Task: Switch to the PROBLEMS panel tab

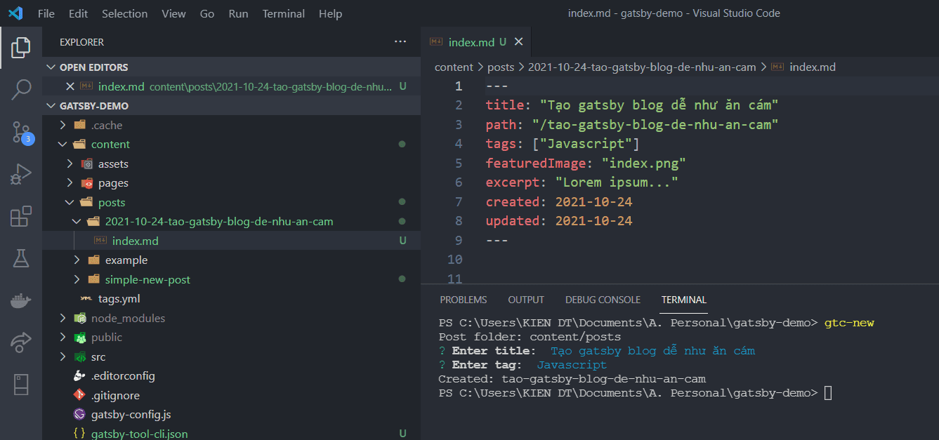Action: (463, 300)
